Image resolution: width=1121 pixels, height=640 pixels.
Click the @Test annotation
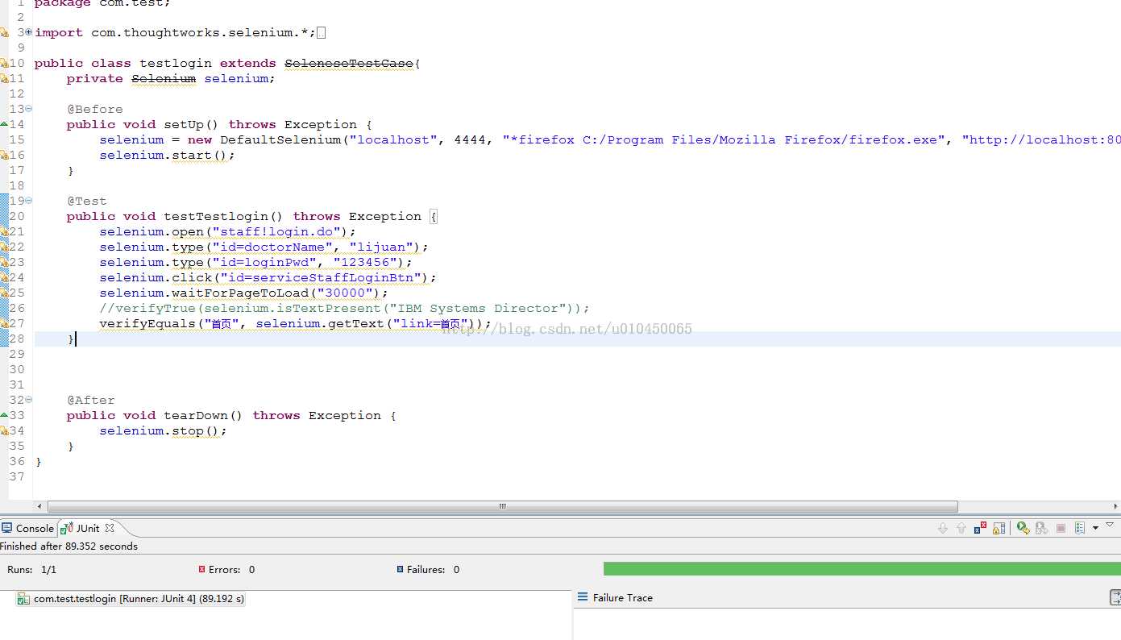tap(87, 201)
